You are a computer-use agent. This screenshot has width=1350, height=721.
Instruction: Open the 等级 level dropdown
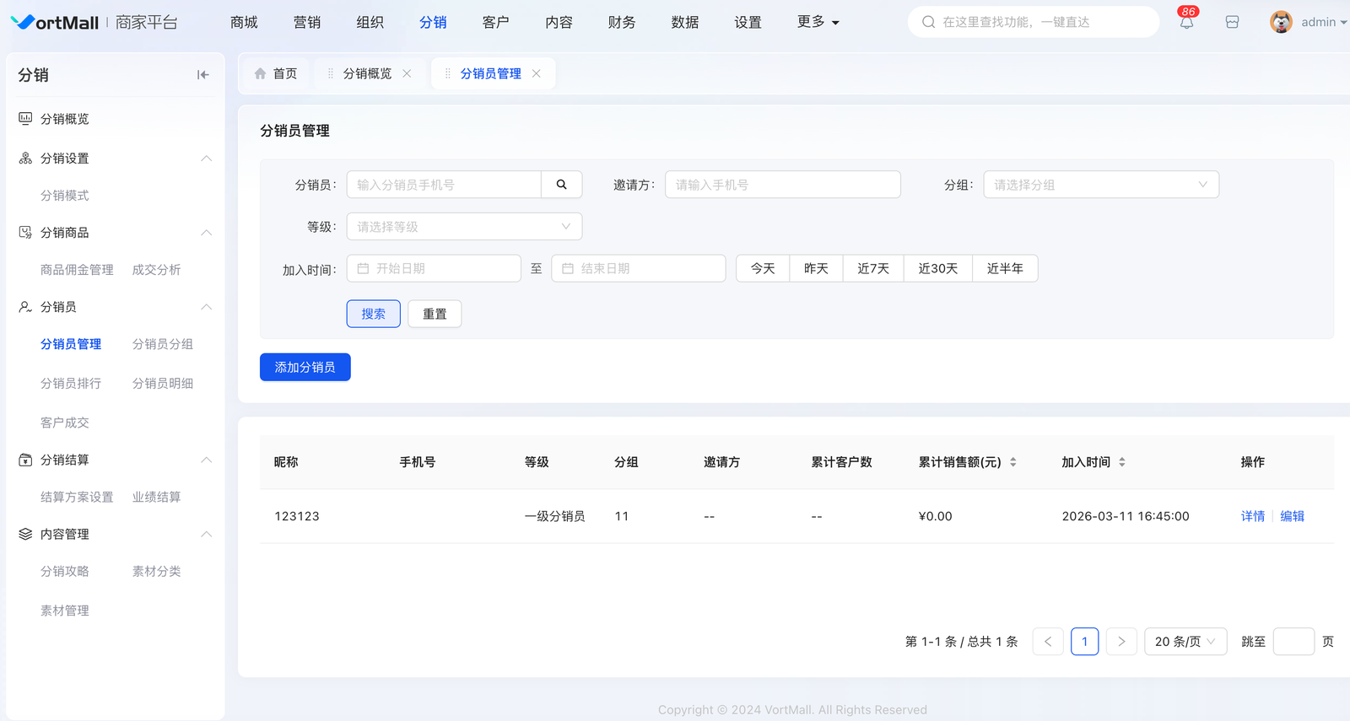pos(464,227)
